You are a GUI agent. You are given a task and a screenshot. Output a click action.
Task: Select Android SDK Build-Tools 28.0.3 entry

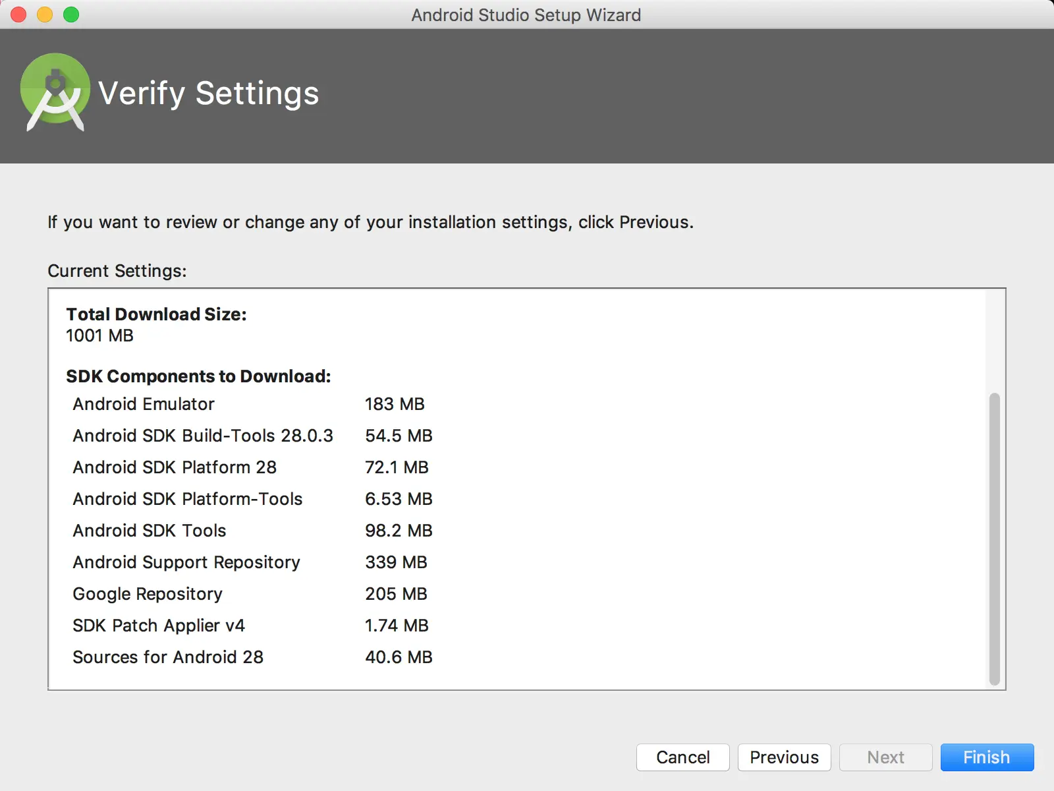[202, 435]
